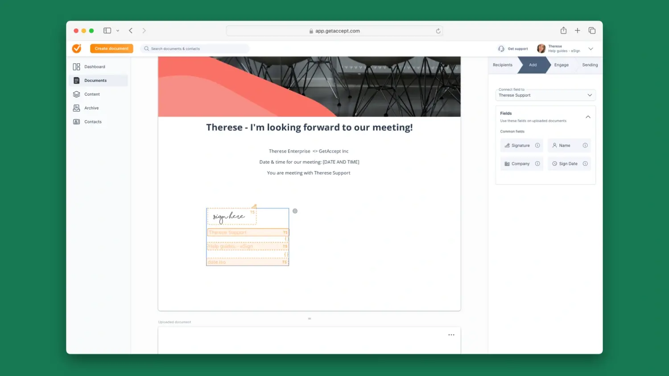Viewport: 669px width, 376px height.
Task: Go forward in browser history
Action: [x=144, y=31]
